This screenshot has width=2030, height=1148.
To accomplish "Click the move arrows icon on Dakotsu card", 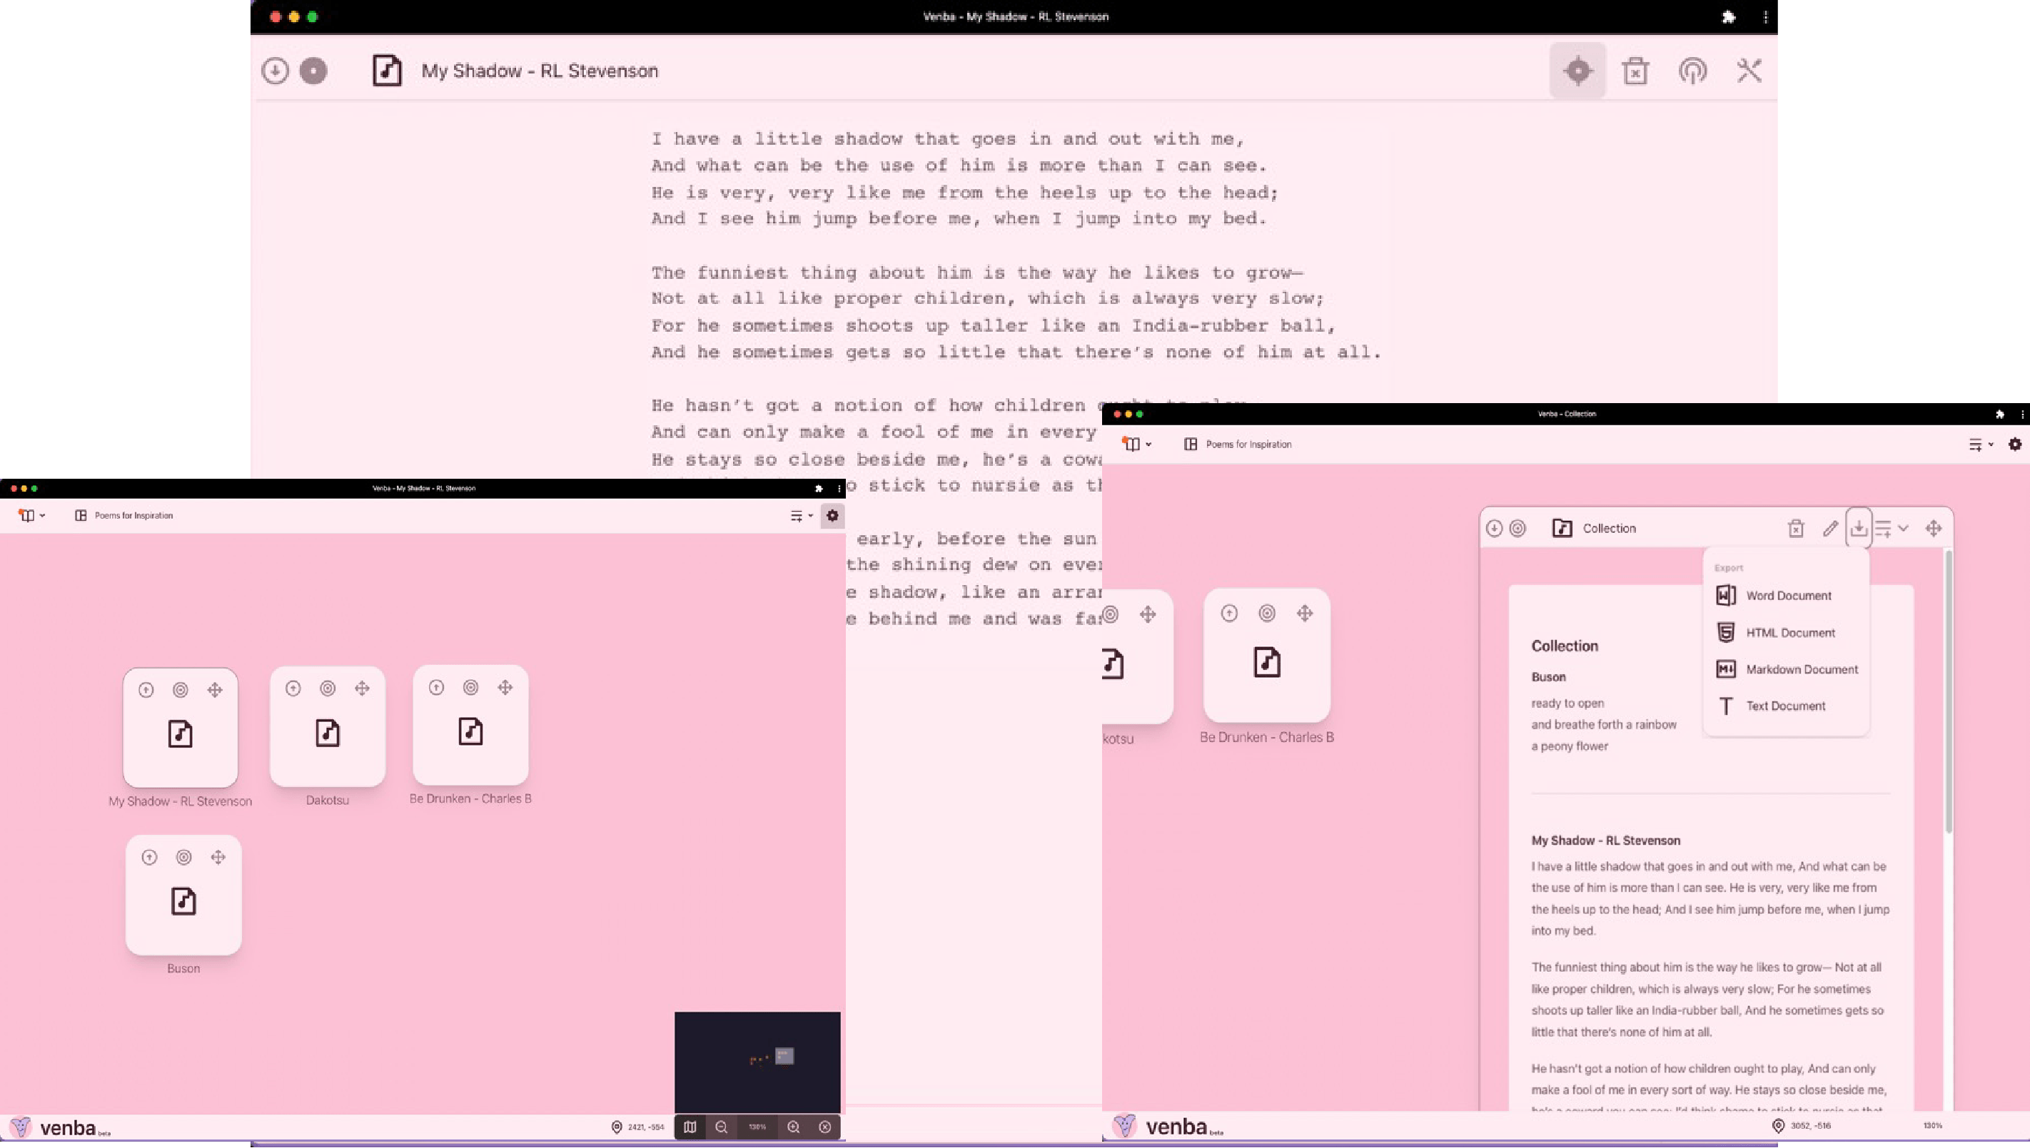I will (362, 689).
